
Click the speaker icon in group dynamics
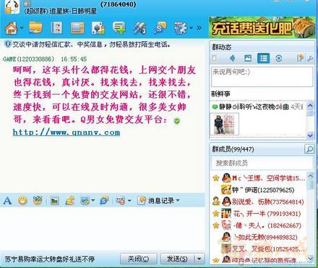(232, 58)
